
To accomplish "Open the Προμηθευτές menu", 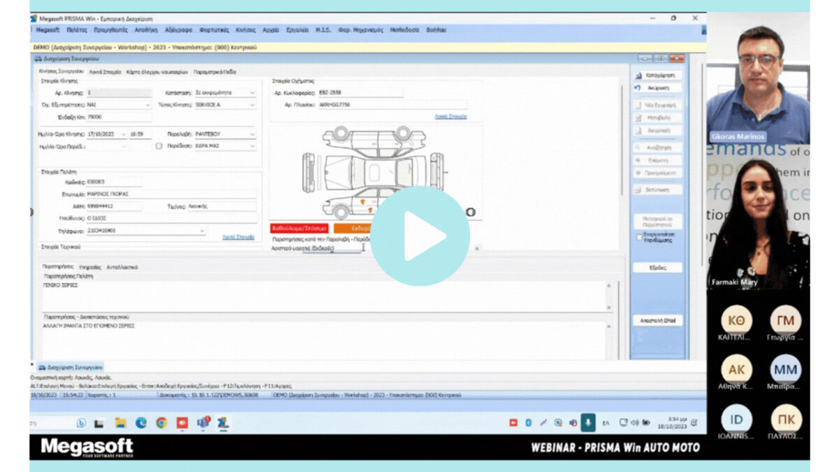I will 110,30.
